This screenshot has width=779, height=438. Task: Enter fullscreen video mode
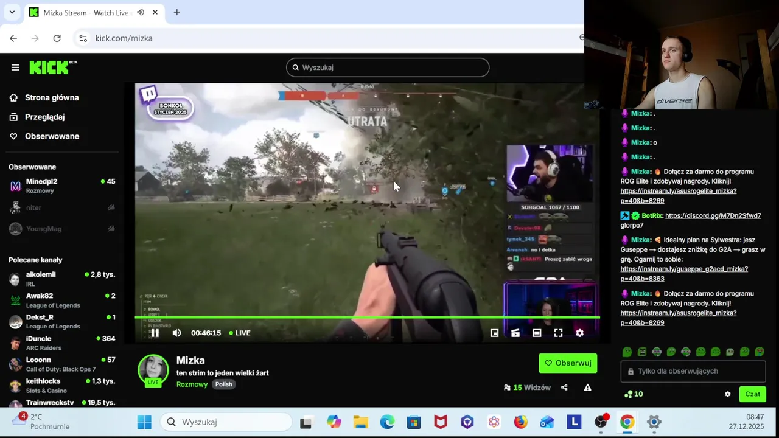(x=558, y=333)
